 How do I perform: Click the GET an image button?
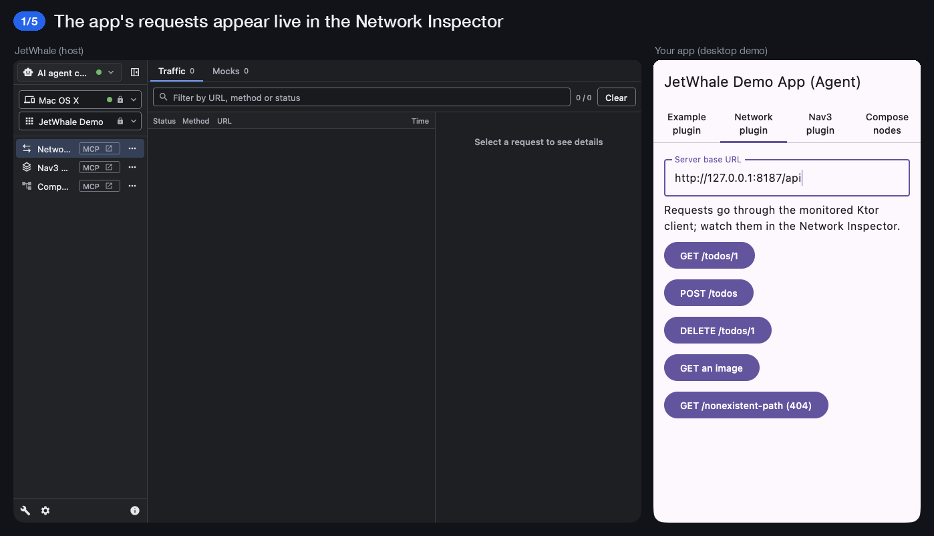(x=712, y=368)
